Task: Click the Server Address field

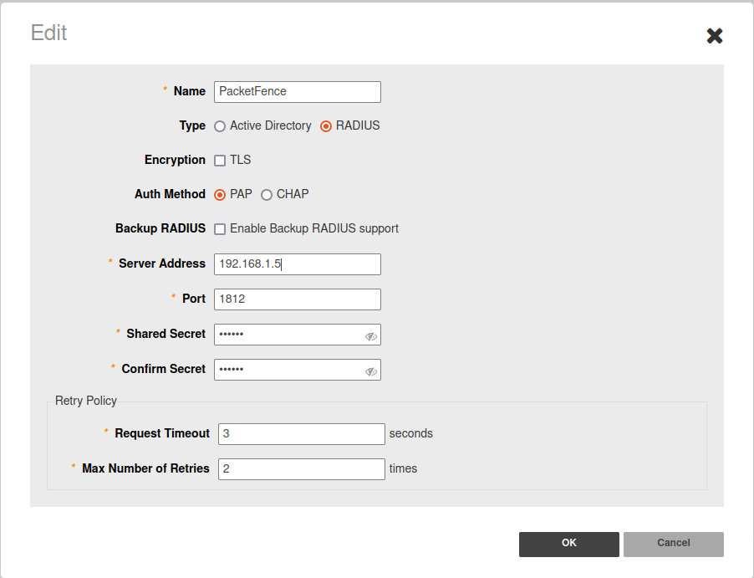Action: coord(297,264)
